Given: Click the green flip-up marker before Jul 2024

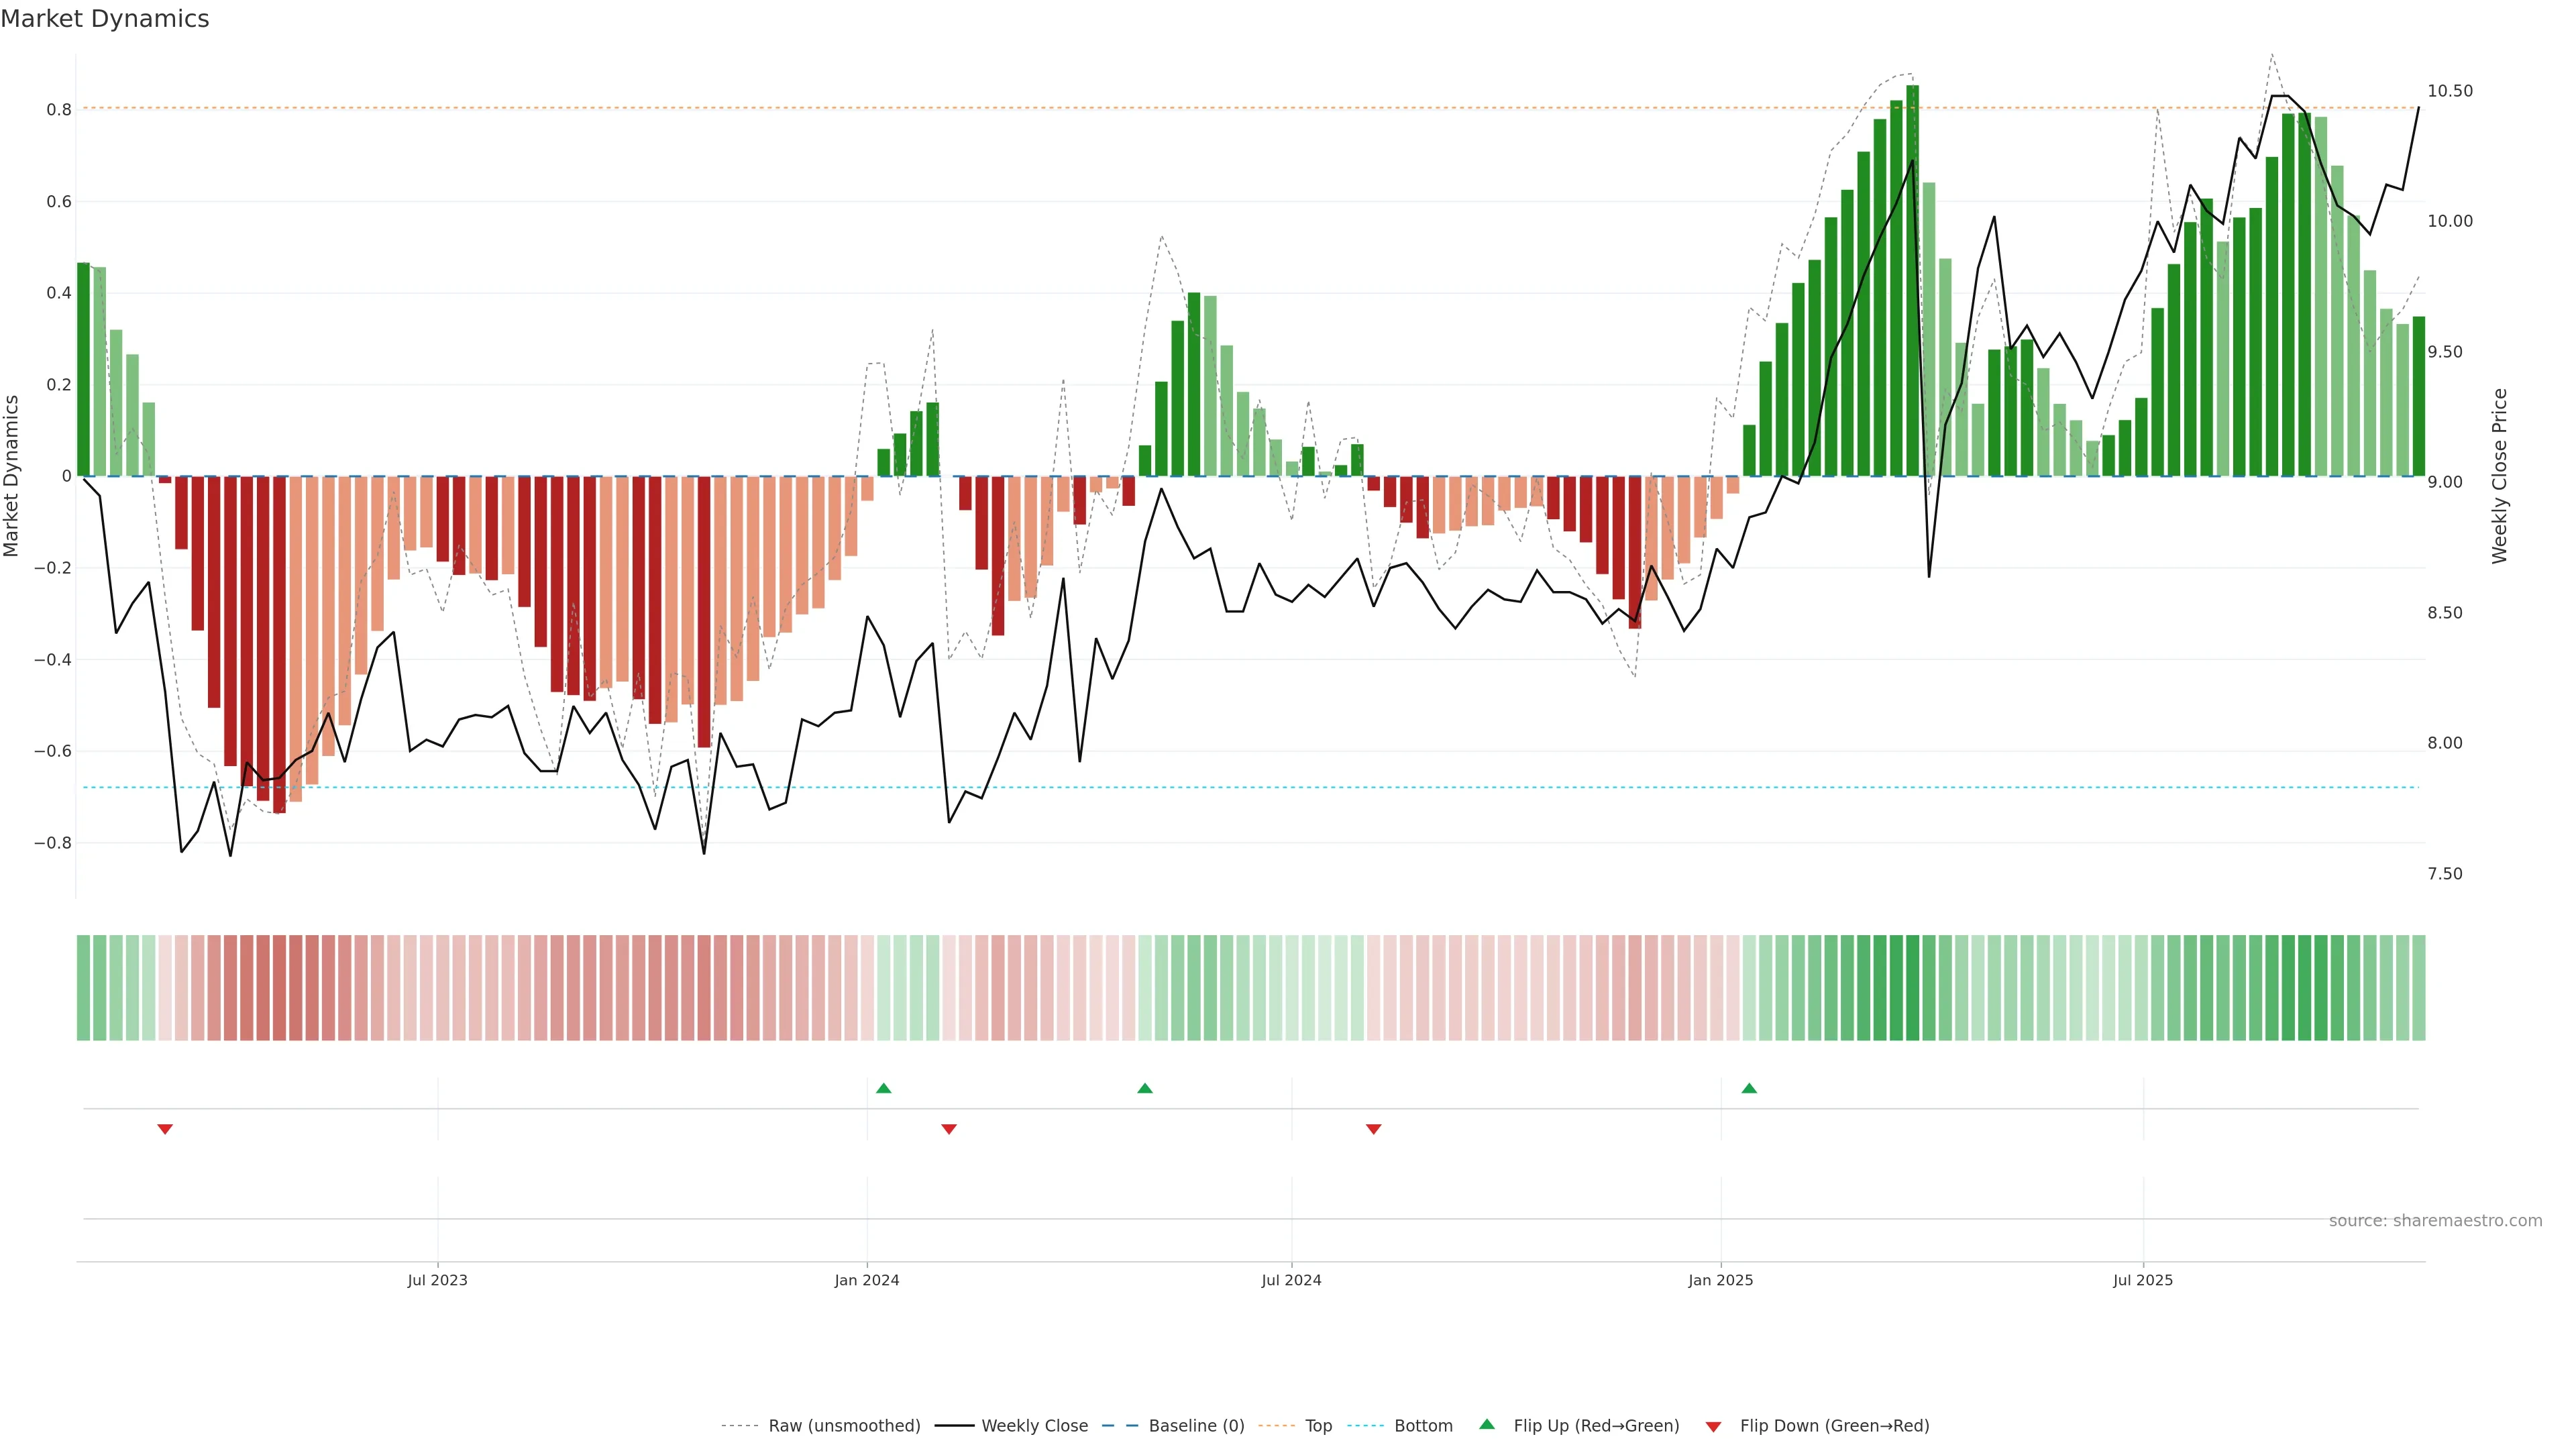Looking at the screenshot, I should (1145, 1088).
